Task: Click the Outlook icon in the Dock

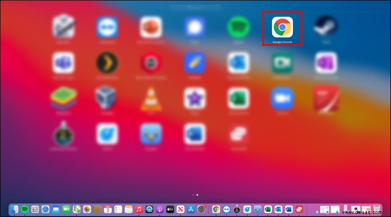Action: coord(278,209)
